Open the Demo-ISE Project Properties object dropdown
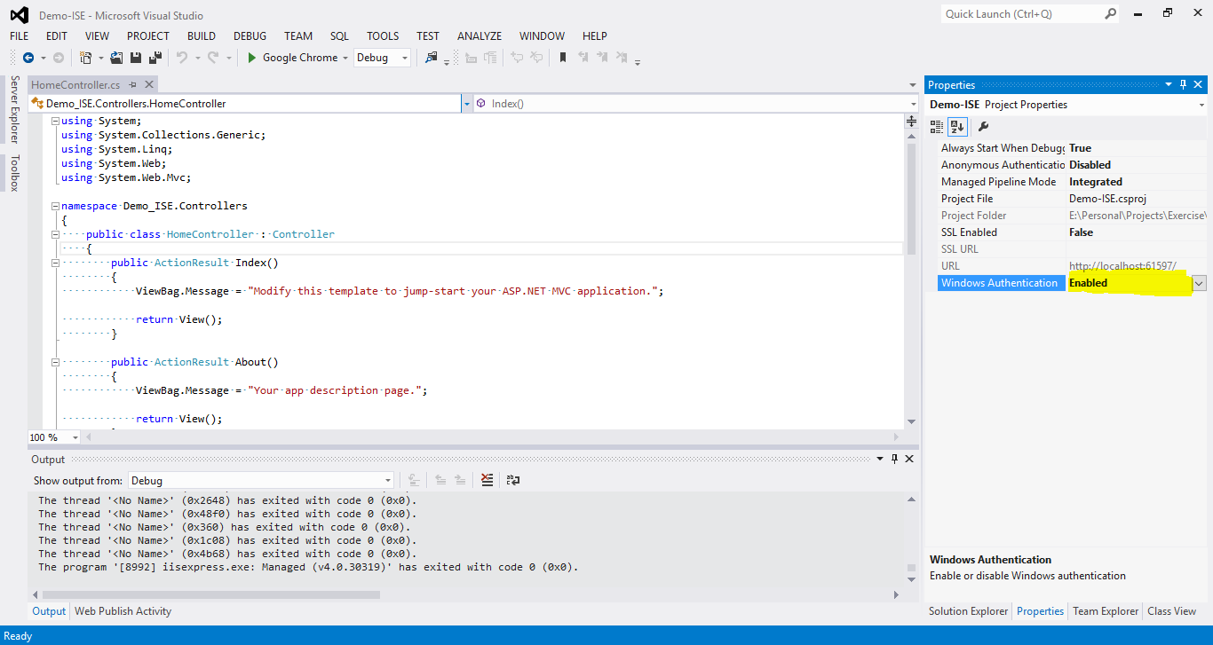 coord(1201,105)
